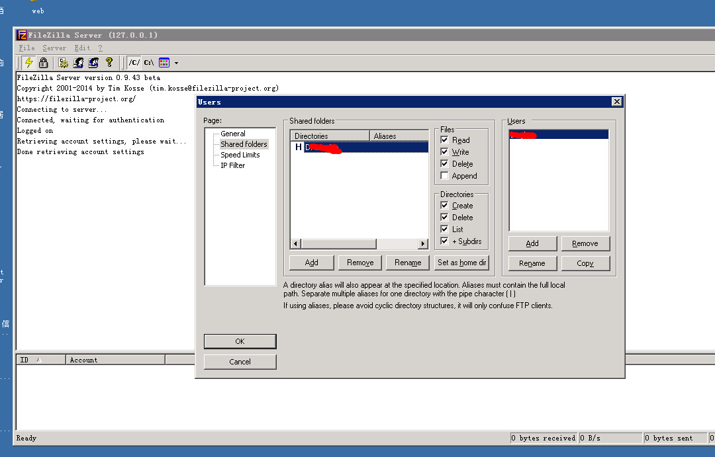Screen dimensions: 715x457
Task: Open the Groups editor toolbar icon
Action: pyautogui.click(x=93, y=62)
